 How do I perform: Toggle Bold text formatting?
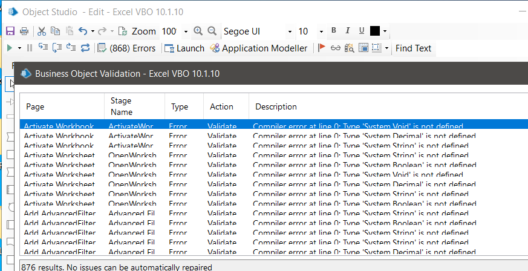pos(333,31)
